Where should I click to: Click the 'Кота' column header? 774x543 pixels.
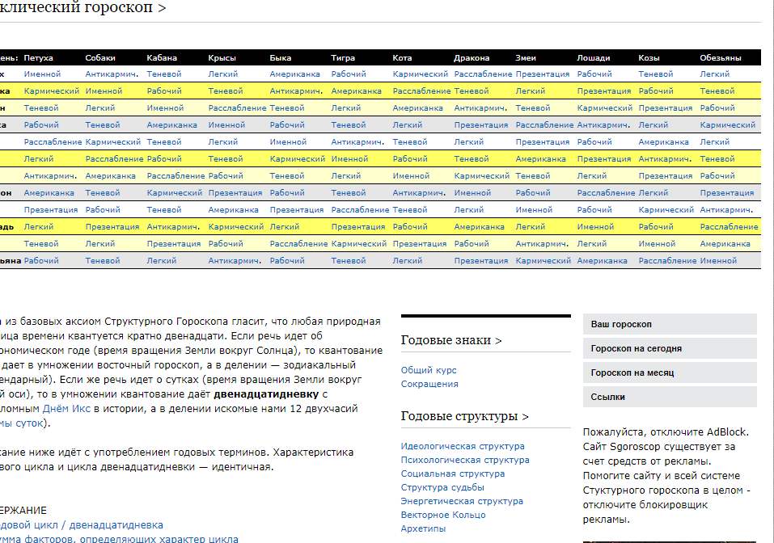coord(402,57)
